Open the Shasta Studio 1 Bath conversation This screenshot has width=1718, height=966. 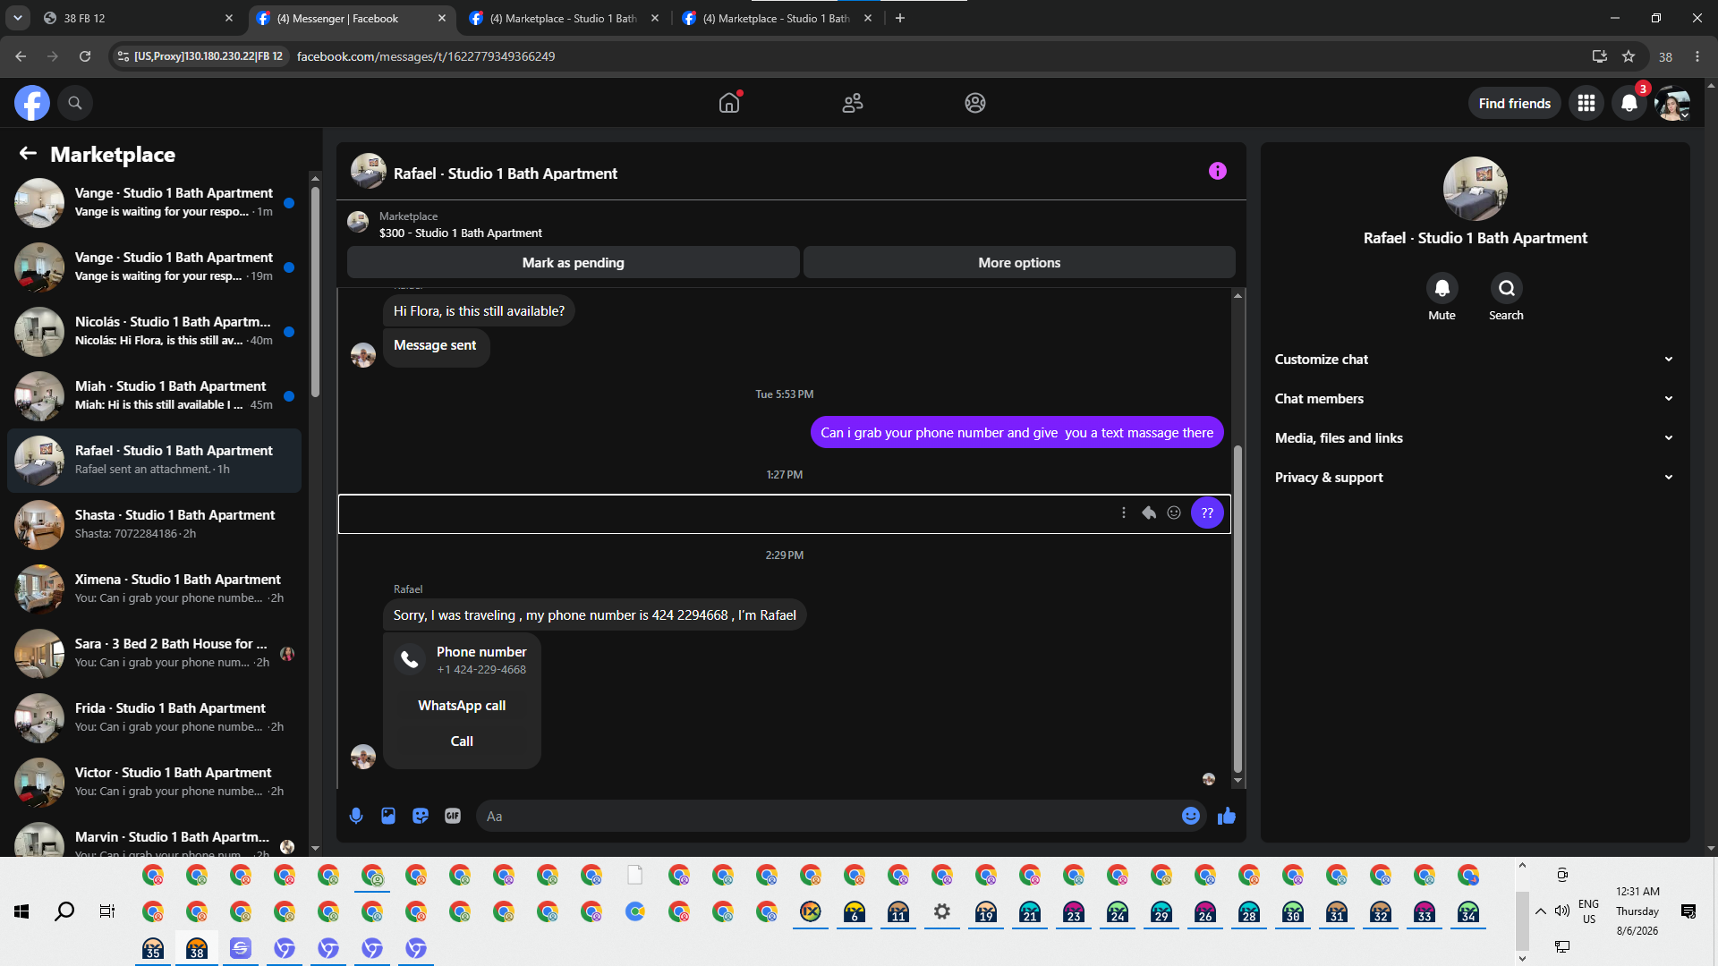(154, 525)
